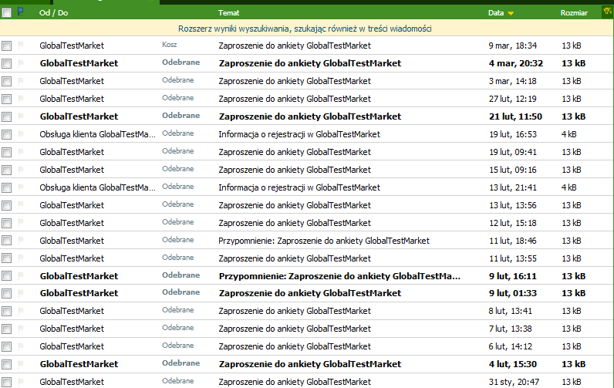Check the box for 9 mar, 18:34 message
Image resolution: width=614 pixels, height=388 pixels.
[x=6, y=46]
